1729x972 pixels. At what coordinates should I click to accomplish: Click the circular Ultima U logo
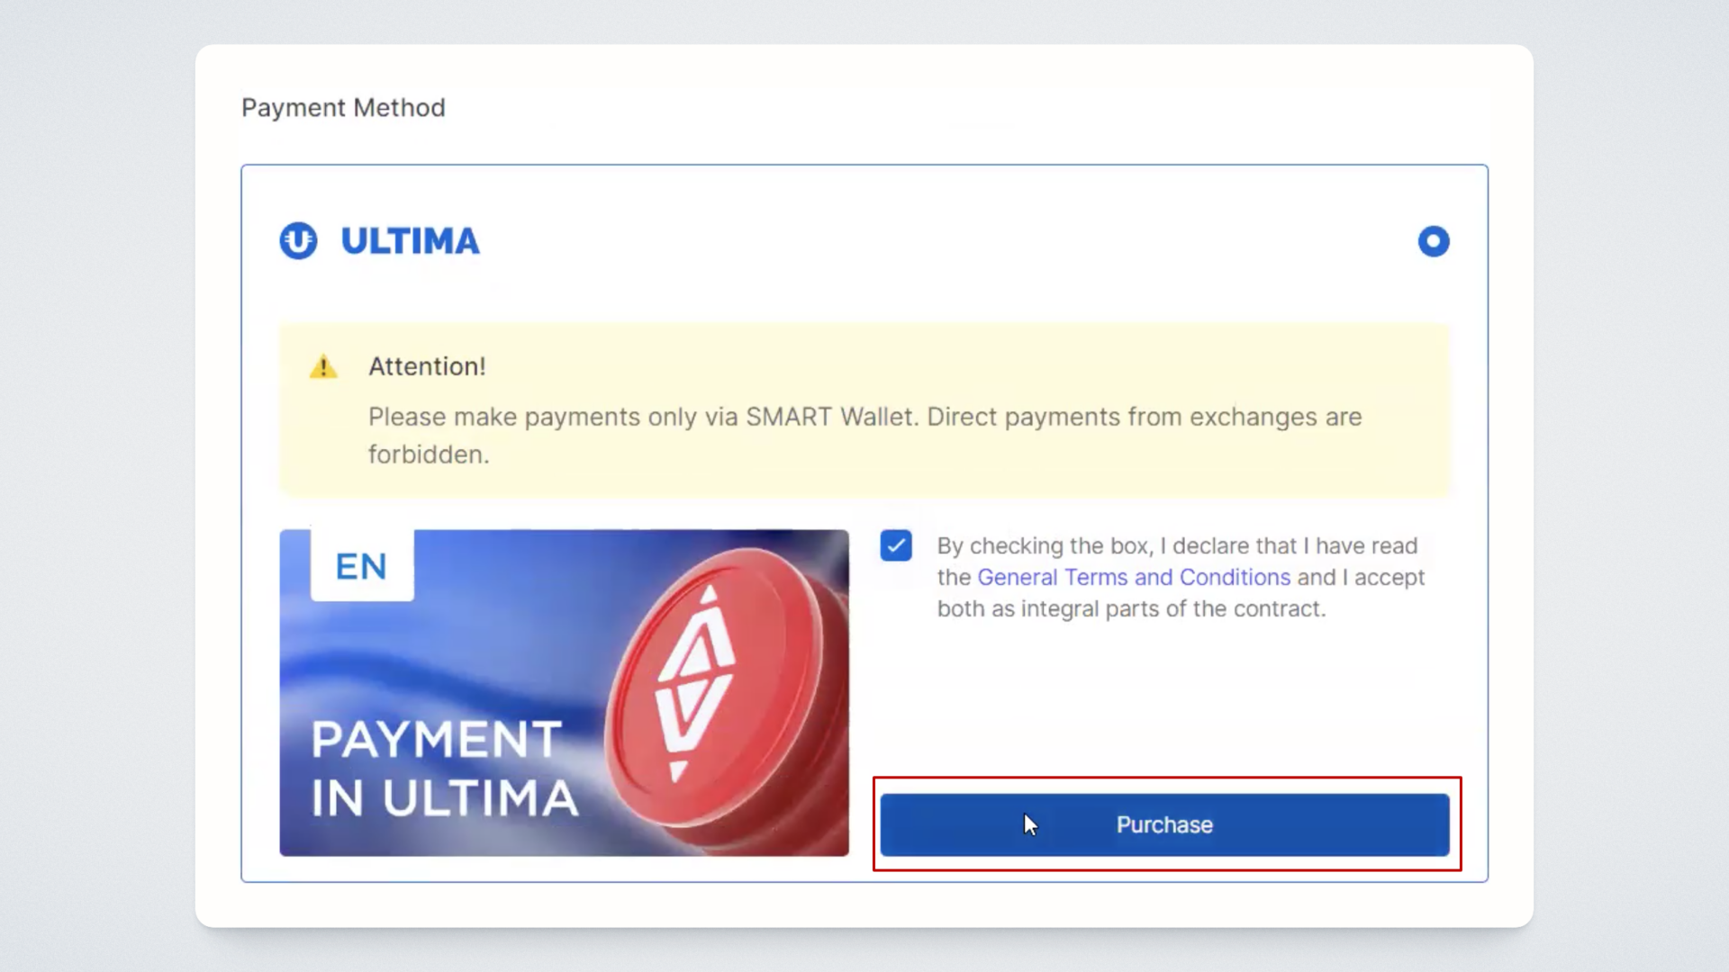[x=298, y=241]
